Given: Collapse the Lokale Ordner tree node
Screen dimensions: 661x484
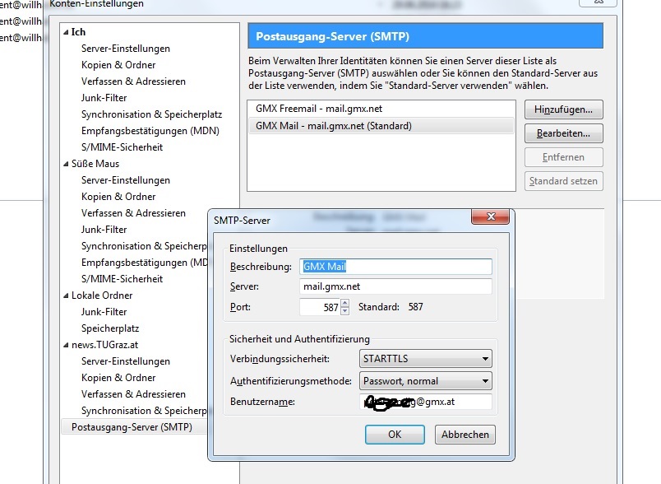Looking at the screenshot, I should pos(66,296).
